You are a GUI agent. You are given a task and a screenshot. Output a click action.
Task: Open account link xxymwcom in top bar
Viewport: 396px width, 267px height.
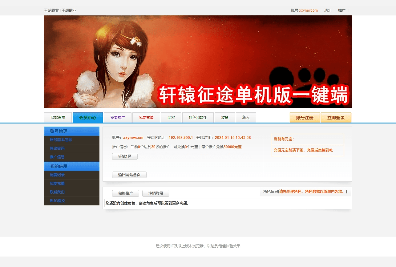(x=308, y=10)
